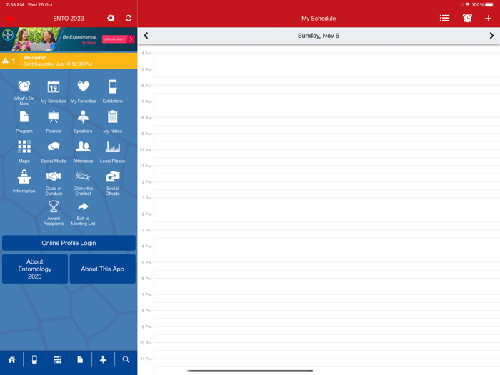Tap the 12 PM time slot
The image size is (500, 375).
coord(326,190)
